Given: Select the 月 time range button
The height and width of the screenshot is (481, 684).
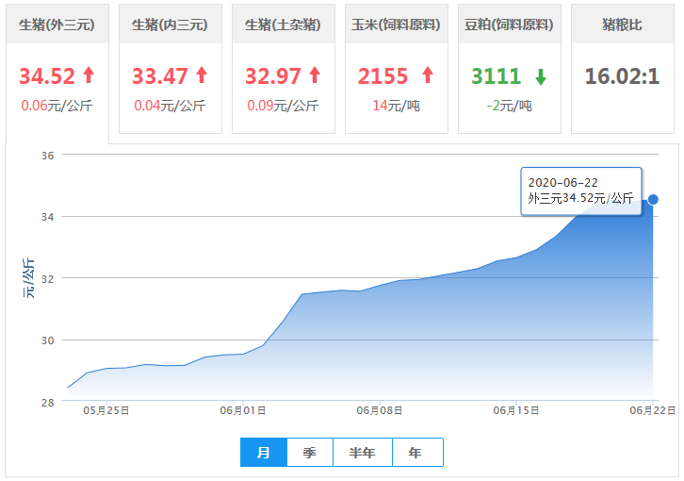Looking at the screenshot, I should click(264, 453).
